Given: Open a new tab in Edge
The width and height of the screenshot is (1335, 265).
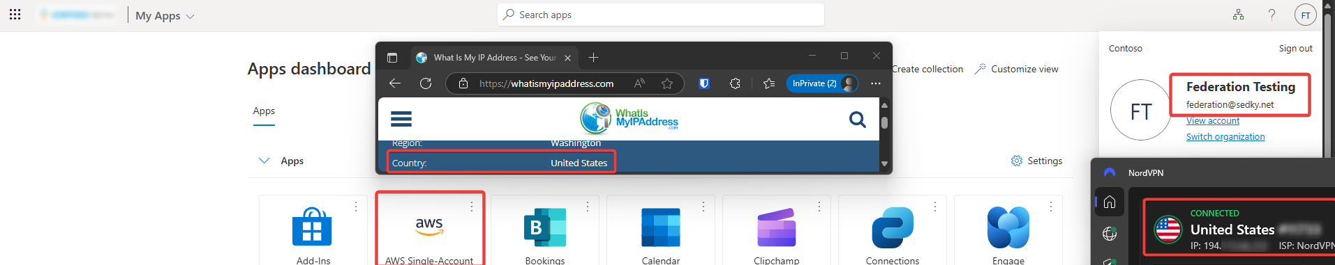Looking at the screenshot, I should (x=593, y=58).
